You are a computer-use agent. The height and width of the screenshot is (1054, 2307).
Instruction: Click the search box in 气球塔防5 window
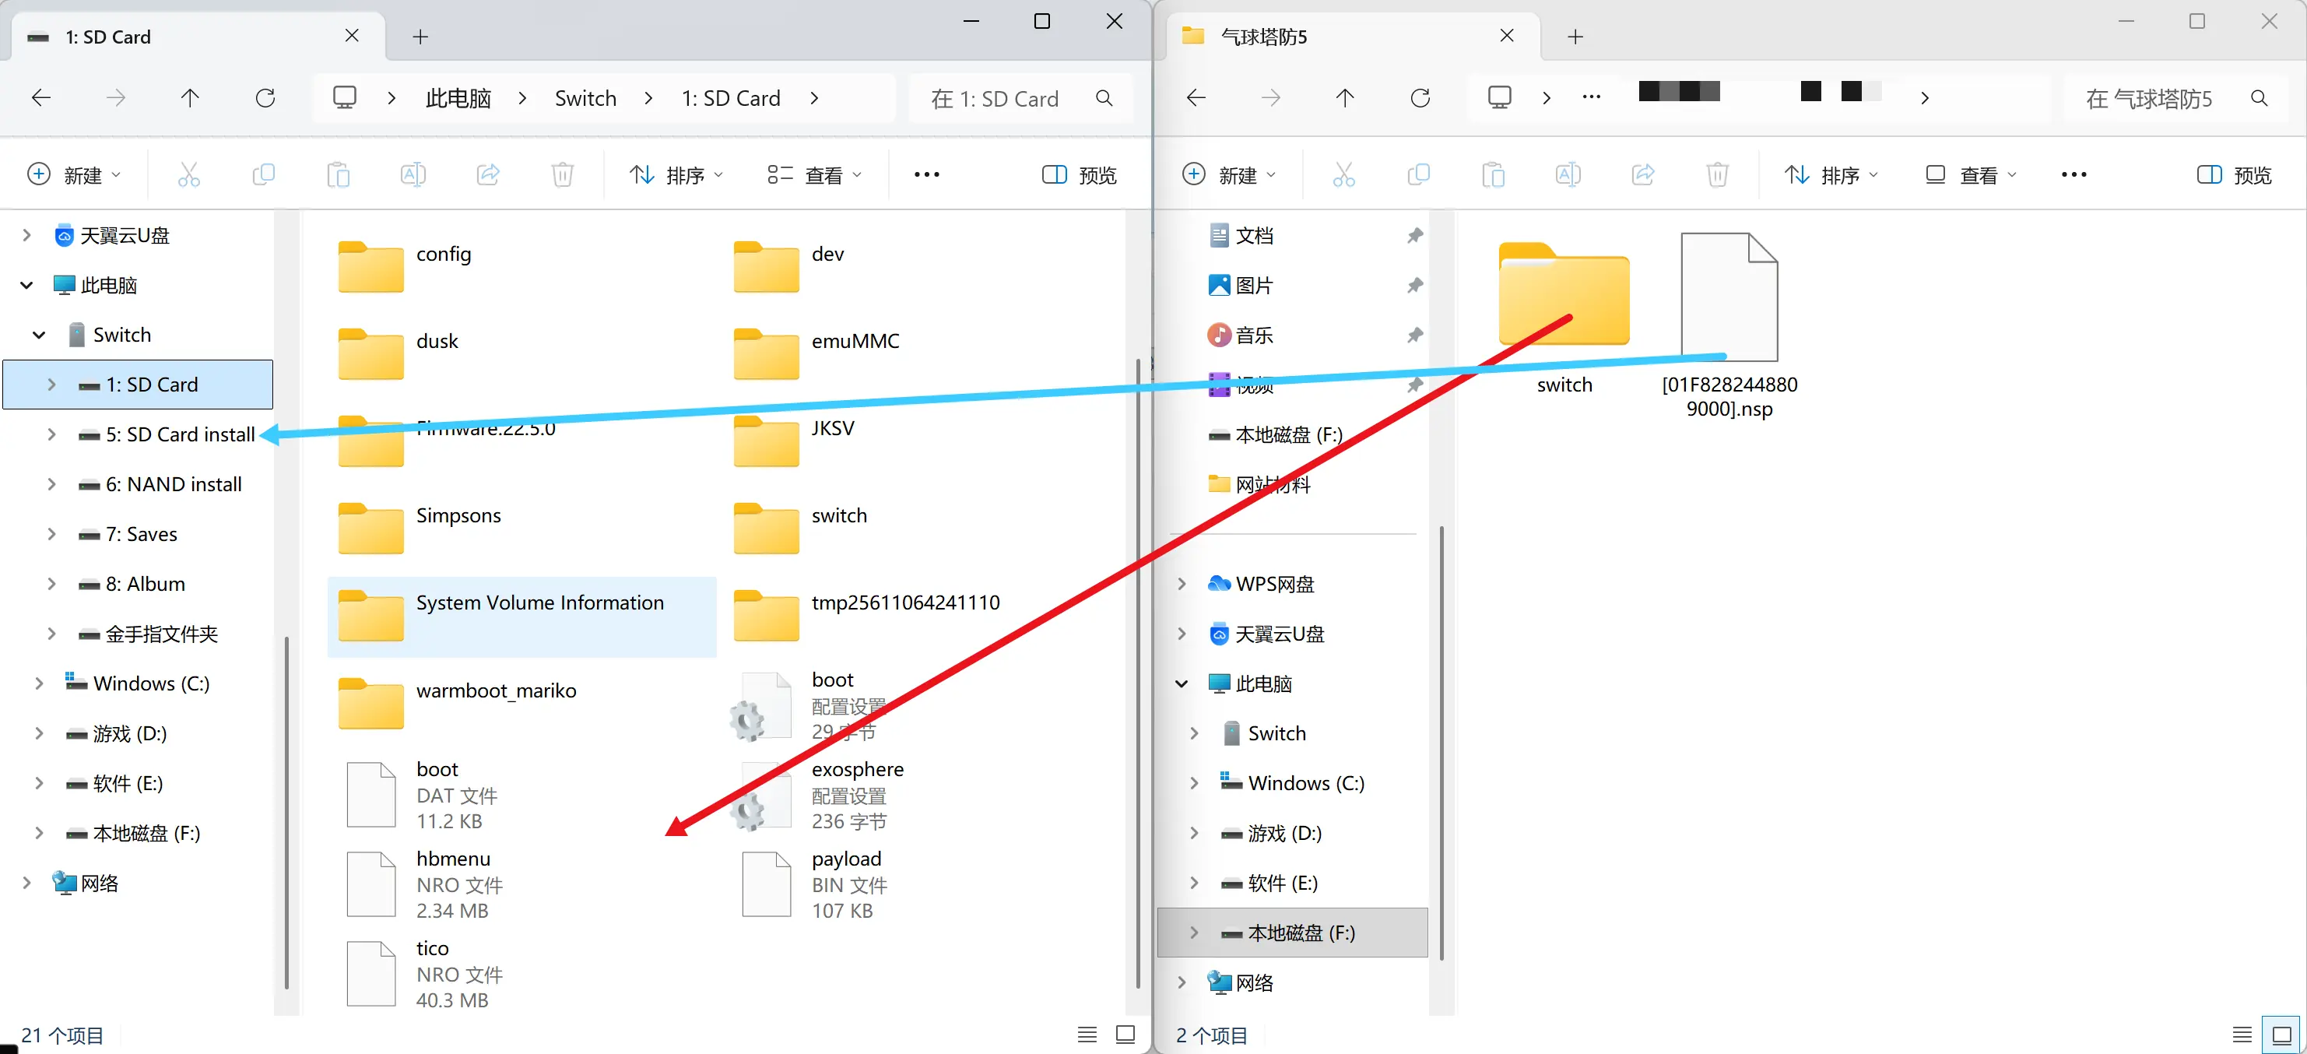click(x=2175, y=99)
